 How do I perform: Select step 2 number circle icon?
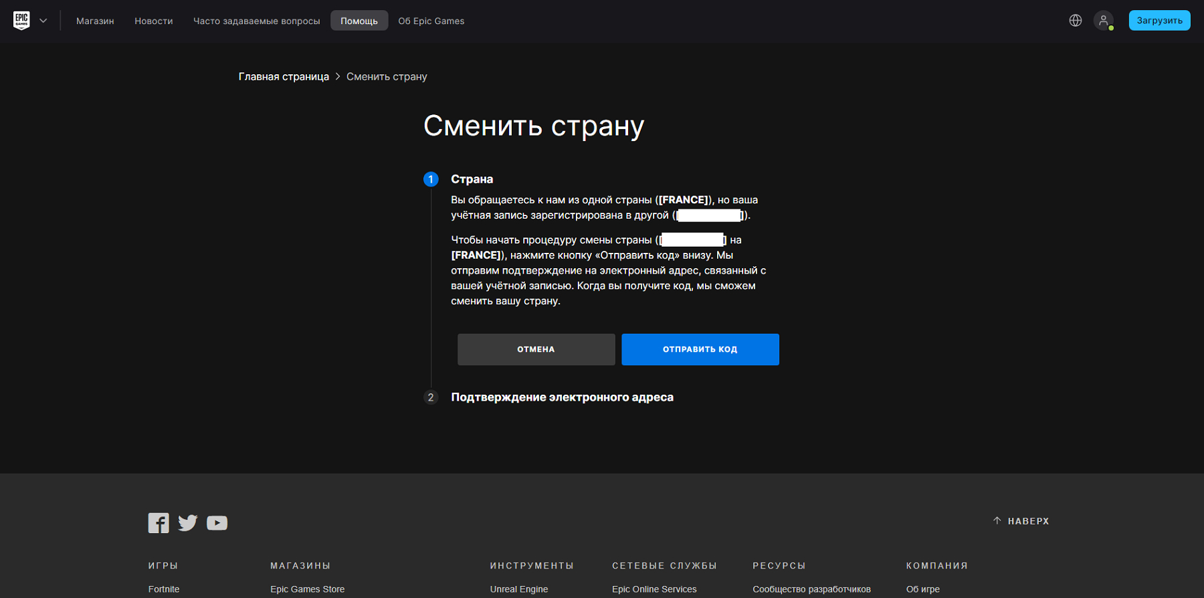pyautogui.click(x=431, y=397)
